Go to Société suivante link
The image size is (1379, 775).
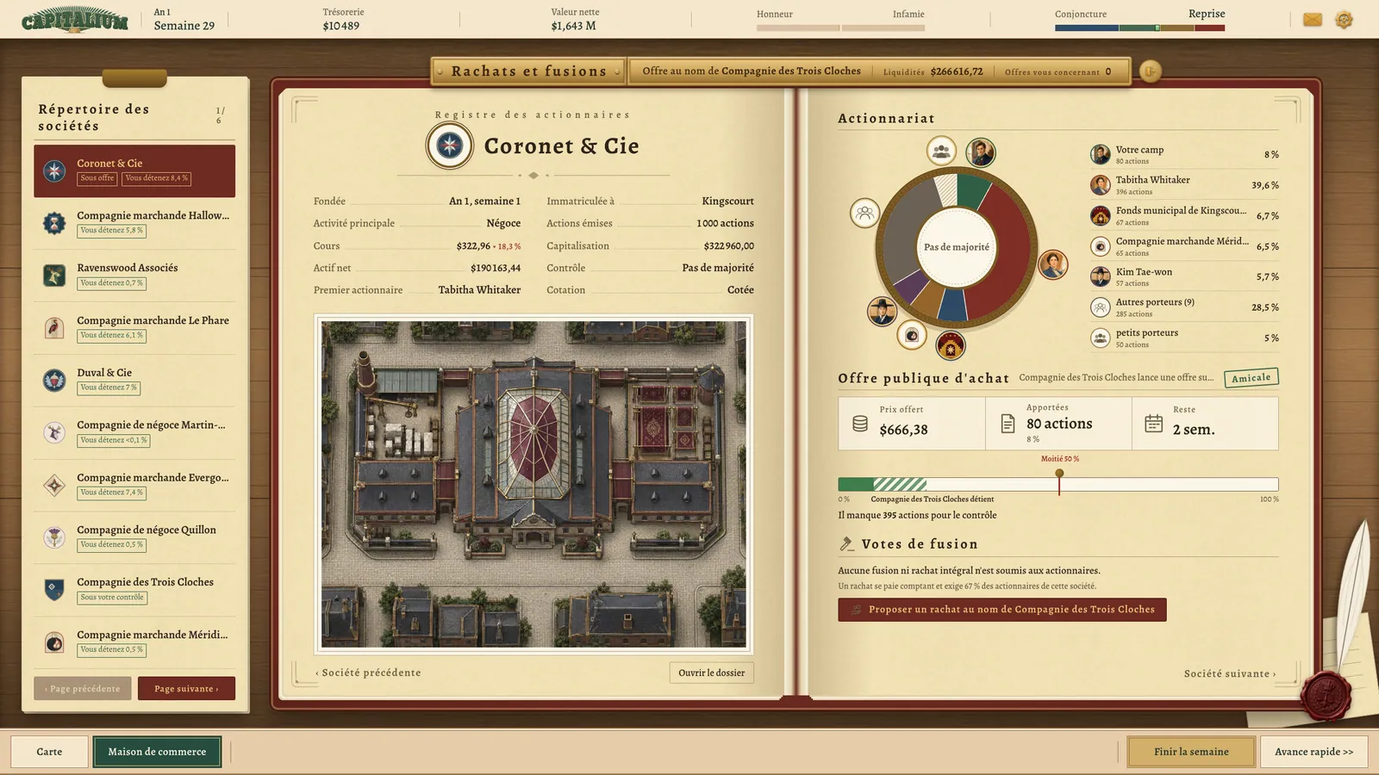pyautogui.click(x=1229, y=674)
